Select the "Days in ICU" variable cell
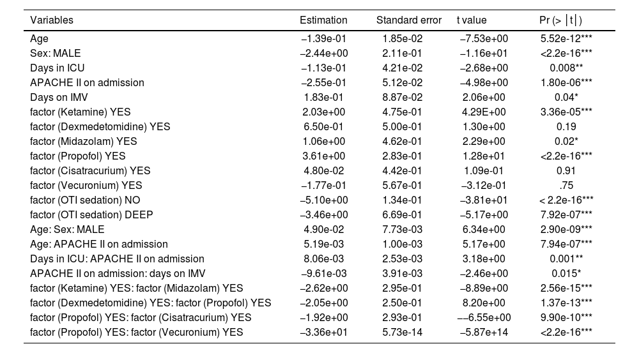The width and height of the screenshot is (639, 353). [x=57, y=68]
